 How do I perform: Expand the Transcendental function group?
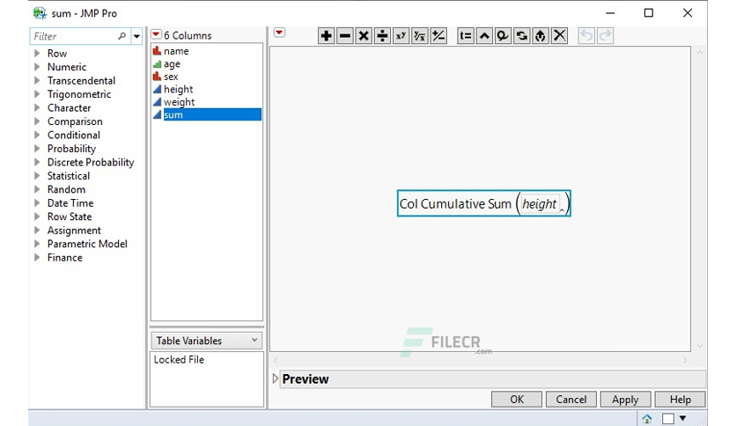[x=37, y=80]
